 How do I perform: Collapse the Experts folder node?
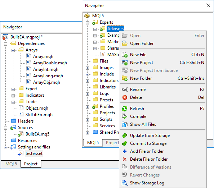(87, 23)
